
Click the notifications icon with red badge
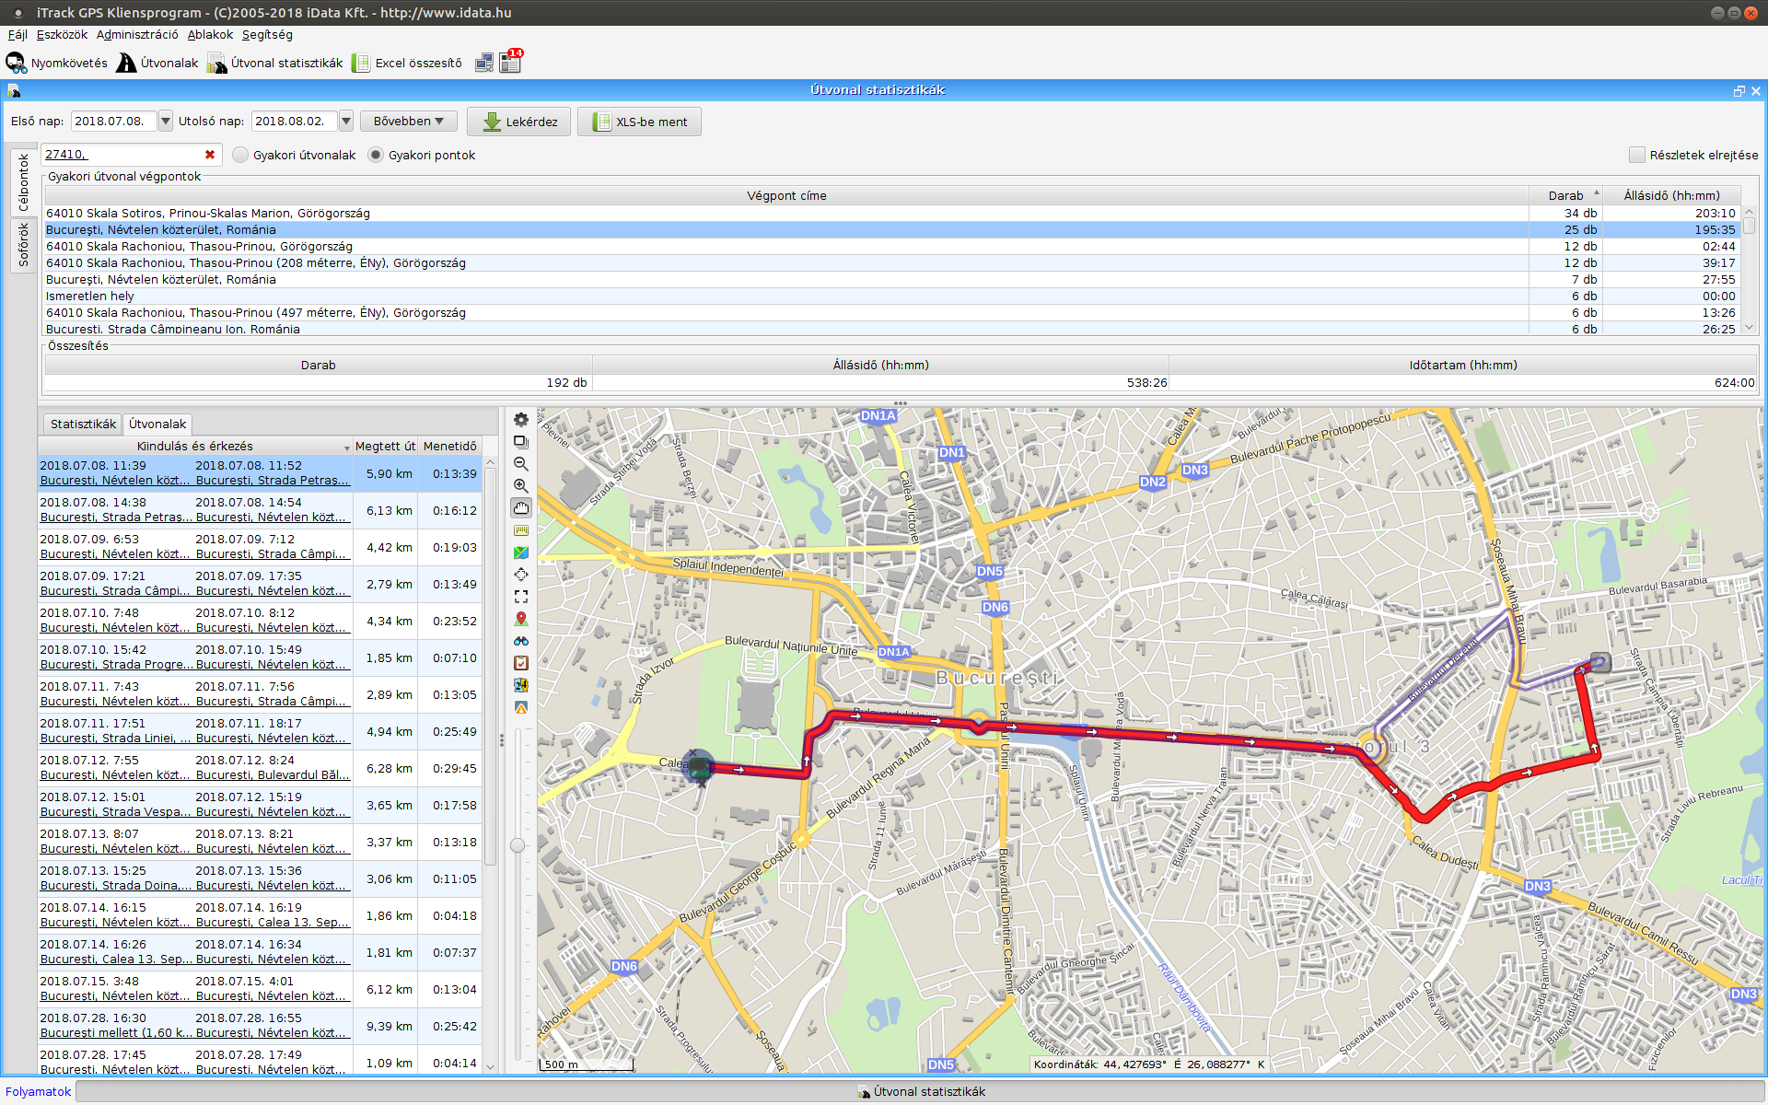(511, 62)
